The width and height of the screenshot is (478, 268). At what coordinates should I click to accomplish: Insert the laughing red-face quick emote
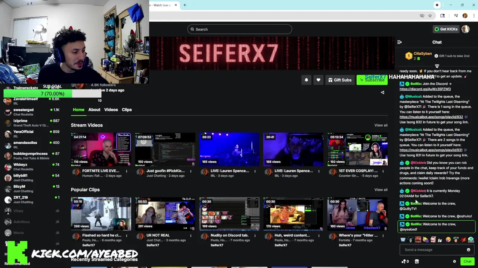pyautogui.click(x=418, y=240)
